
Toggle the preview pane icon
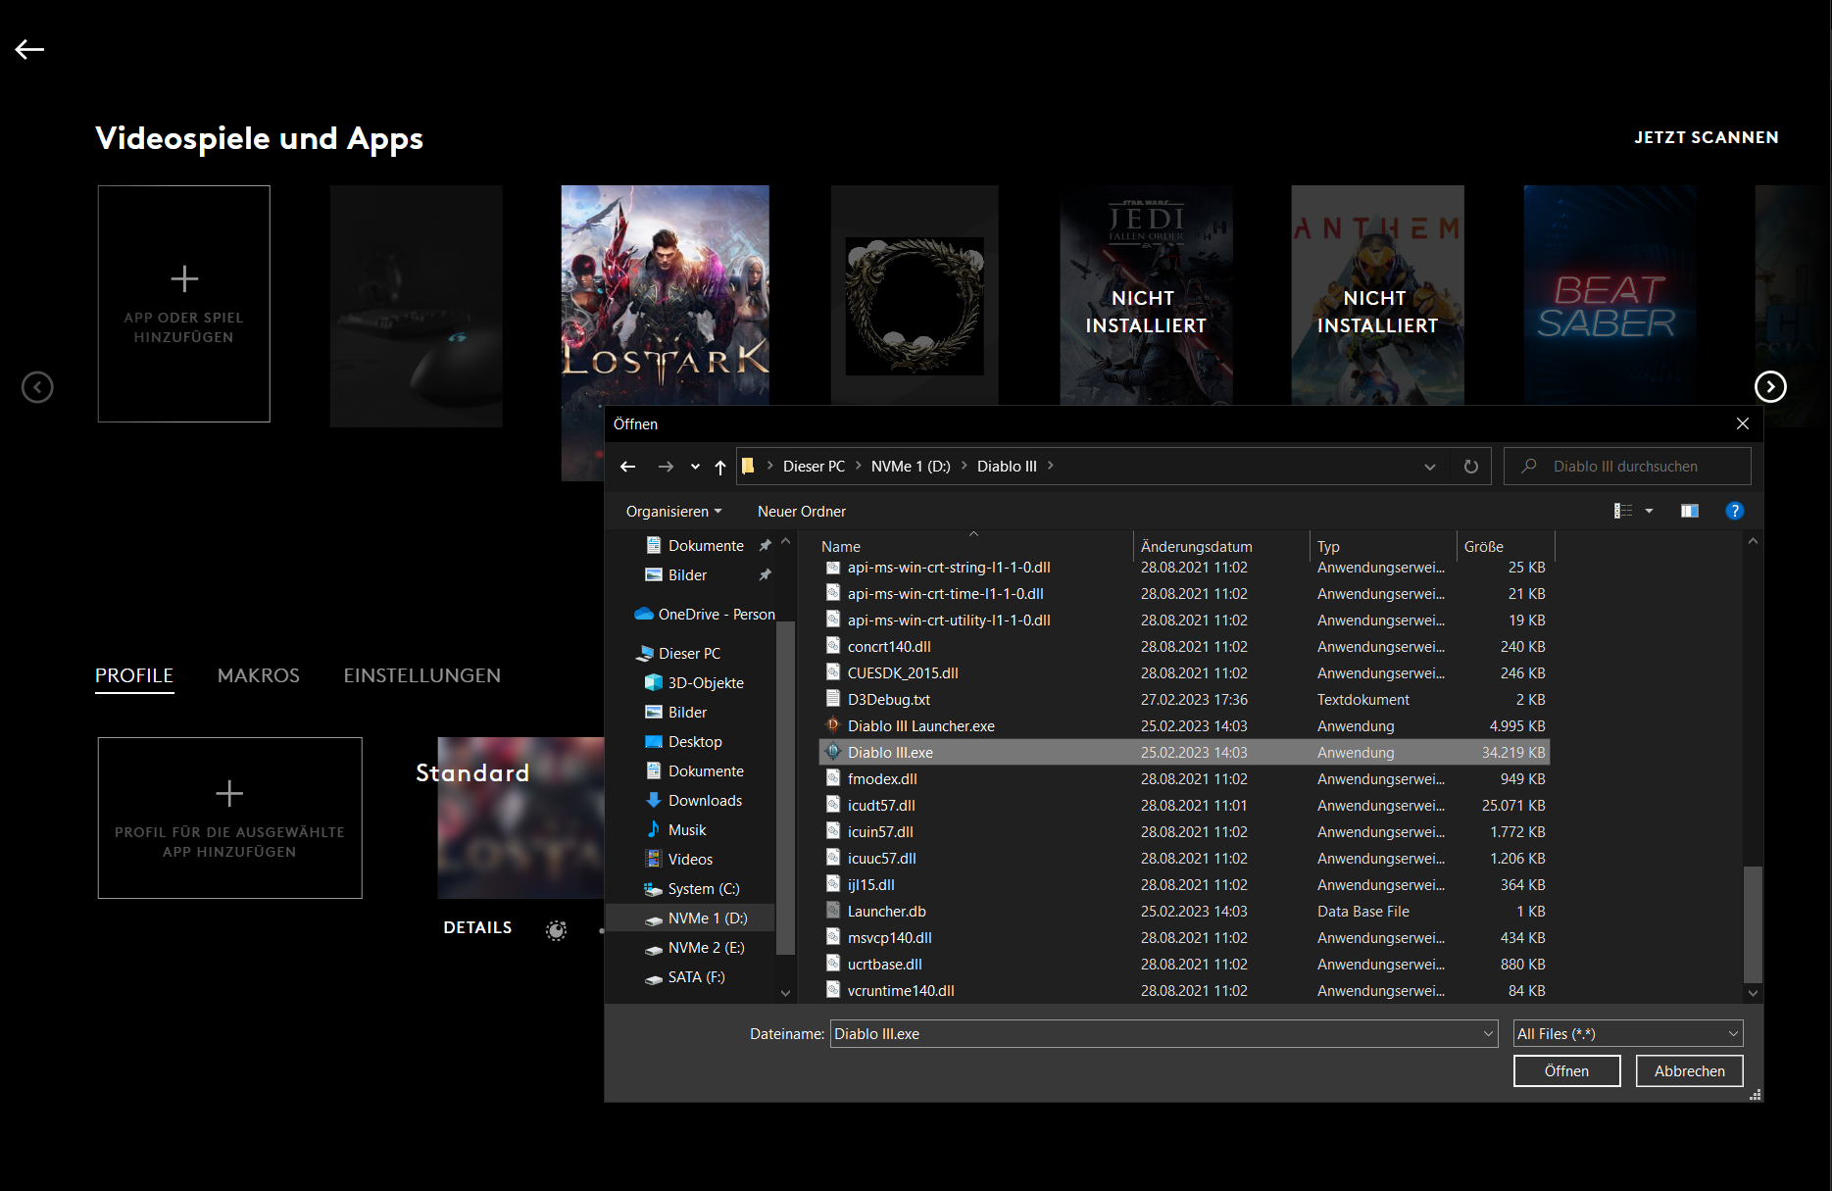click(x=1690, y=511)
